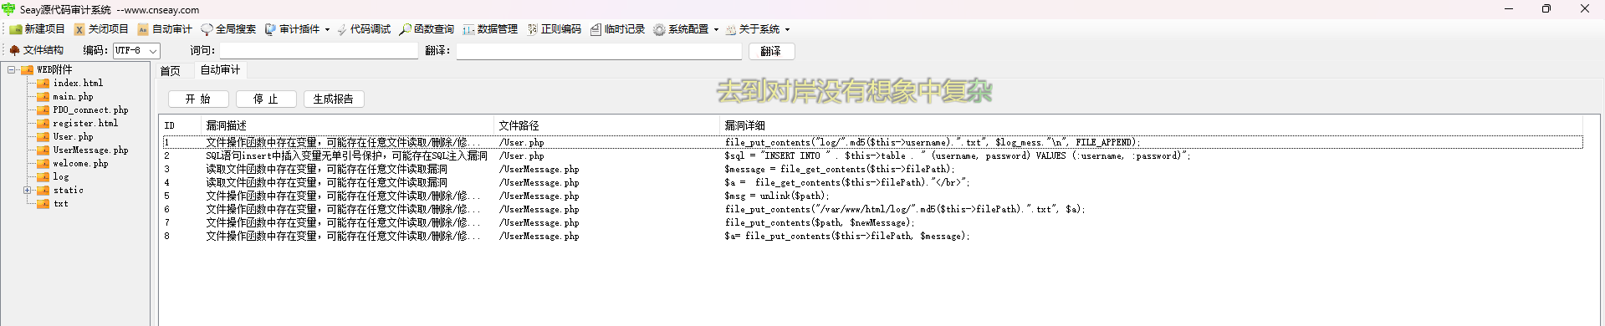Image resolution: width=1605 pixels, height=326 pixels.
Task: Select row 7 file_put_contents($path, $newMessage)
Action: coord(872,222)
